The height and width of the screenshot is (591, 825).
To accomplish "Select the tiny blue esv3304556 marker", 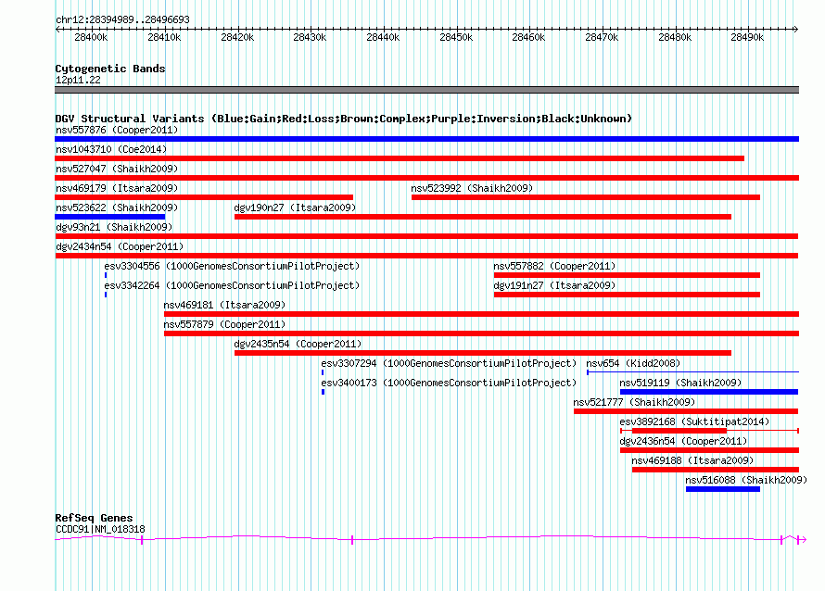I will click(106, 275).
